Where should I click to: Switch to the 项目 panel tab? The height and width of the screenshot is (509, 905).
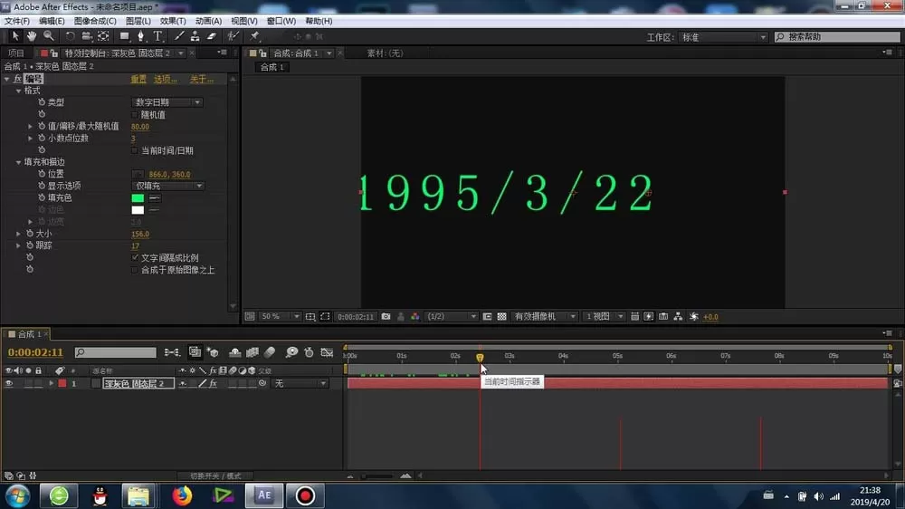[x=15, y=53]
